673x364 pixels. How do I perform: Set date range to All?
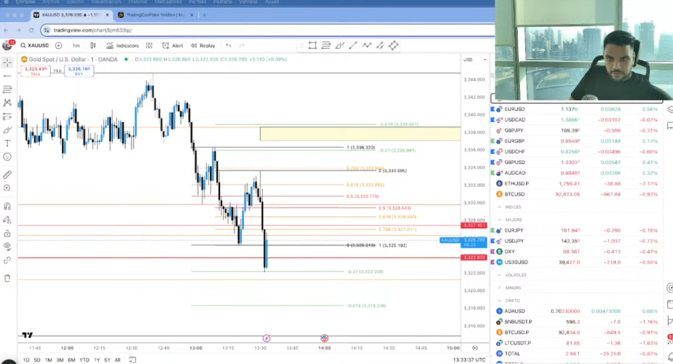[117, 360]
